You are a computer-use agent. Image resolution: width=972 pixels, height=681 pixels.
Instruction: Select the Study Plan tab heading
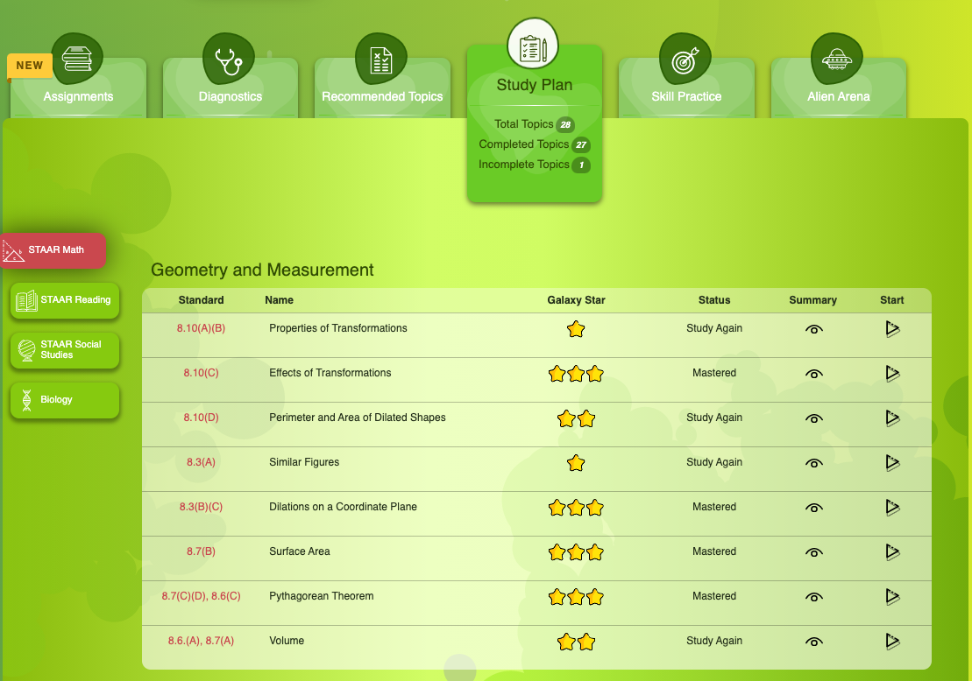tap(535, 85)
